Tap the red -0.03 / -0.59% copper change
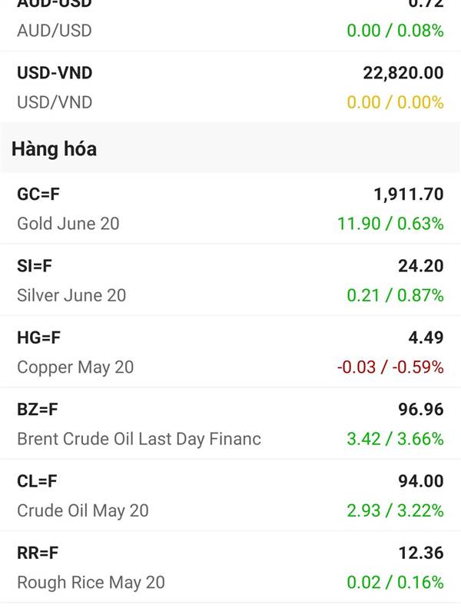This screenshot has width=461, height=615. coord(390,367)
